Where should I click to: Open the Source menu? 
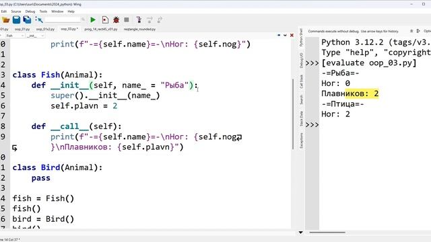(16, 11)
